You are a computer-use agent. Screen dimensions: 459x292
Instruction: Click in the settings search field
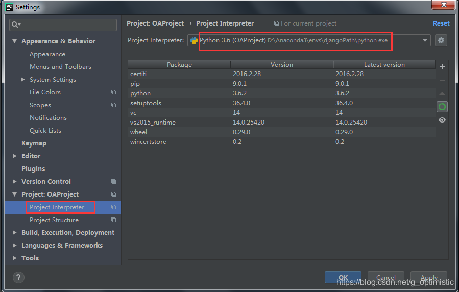click(x=63, y=25)
